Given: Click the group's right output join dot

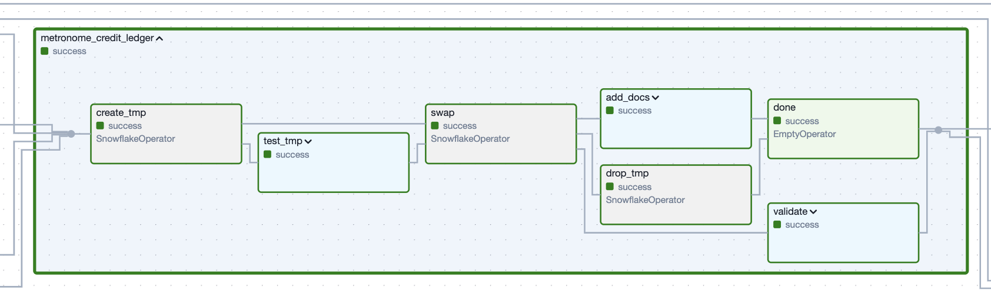Looking at the screenshot, I should coord(939,130).
